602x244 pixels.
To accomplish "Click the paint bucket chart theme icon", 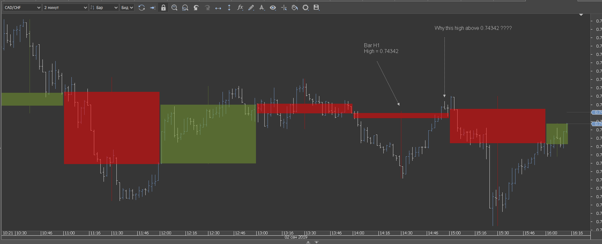I will pyautogui.click(x=295, y=7).
